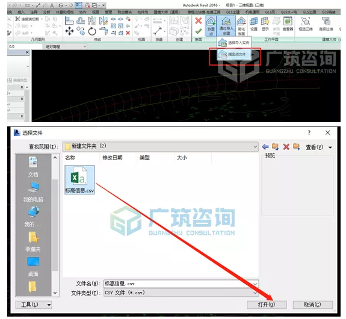This screenshot has width=346, height=319.
Task: Click the 放置点 place point tool
Action: (x=211, y=26)
